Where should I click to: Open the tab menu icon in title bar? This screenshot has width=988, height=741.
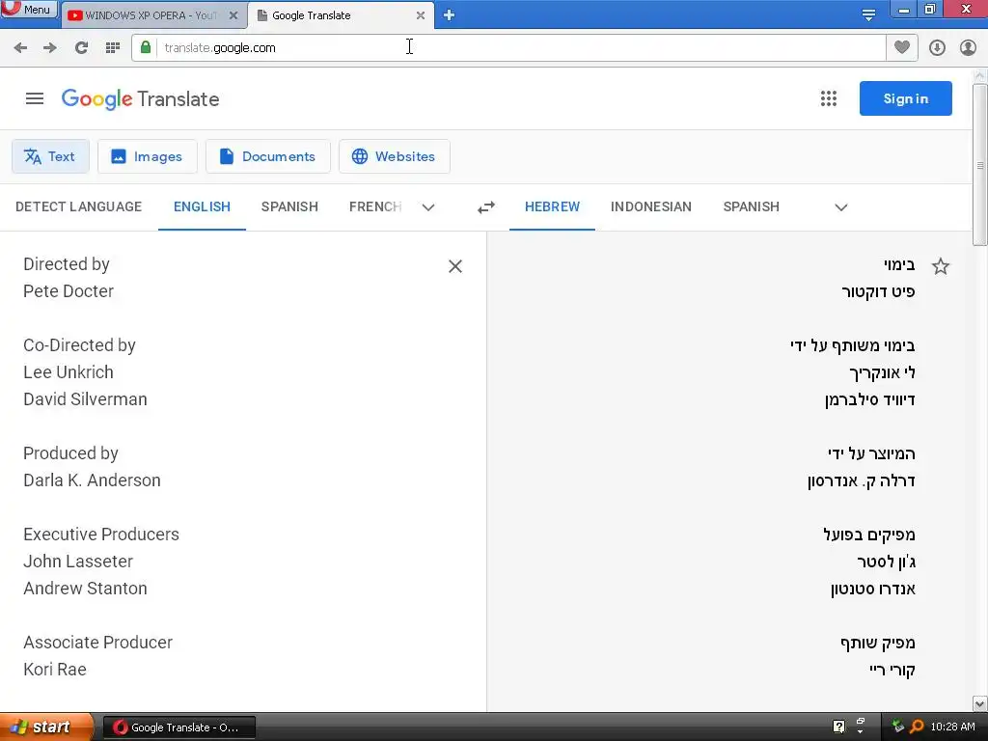pos(868,15)
